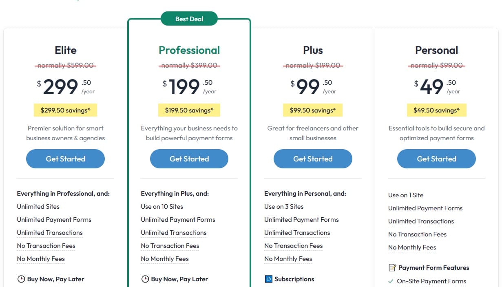Click the $199.50 savings badge under Professional
The width and height of the screenshot is (502, 287).
[x=189, y=110]
